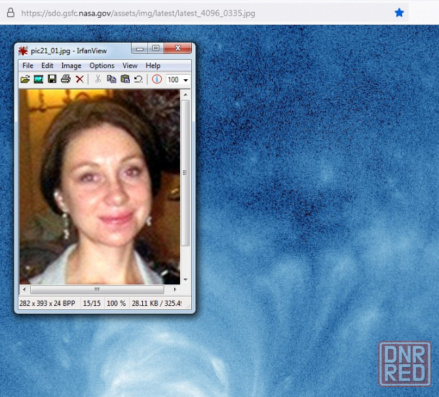Open the Edit menu

coord(47,66)
